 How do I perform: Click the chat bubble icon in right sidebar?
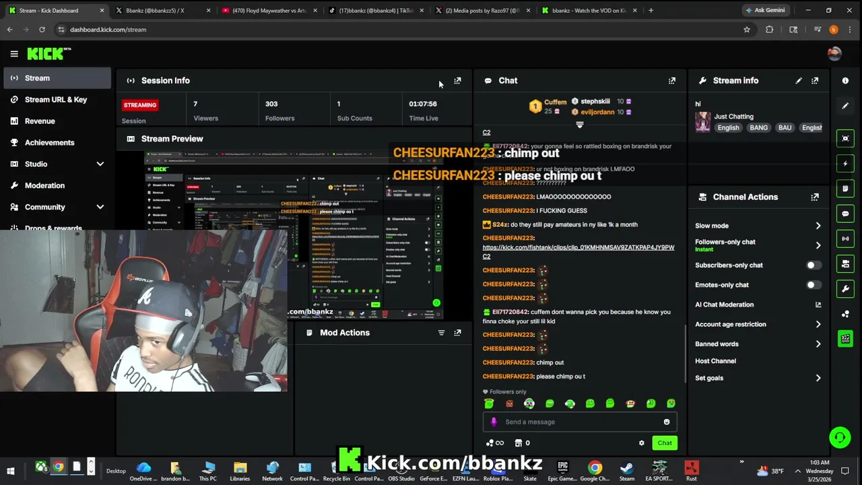(845, 214)
